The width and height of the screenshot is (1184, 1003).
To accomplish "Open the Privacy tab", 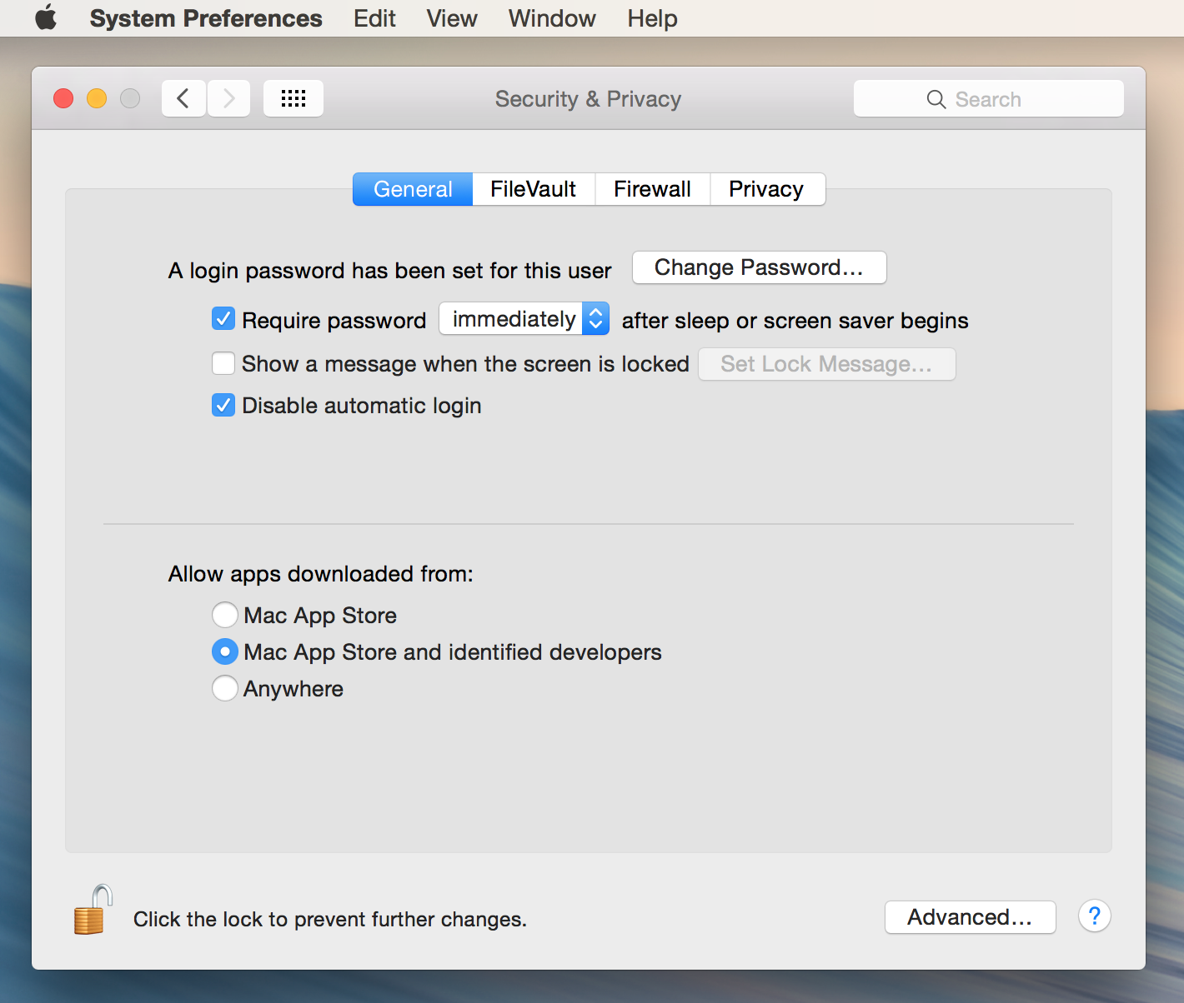I will (766, 189).
